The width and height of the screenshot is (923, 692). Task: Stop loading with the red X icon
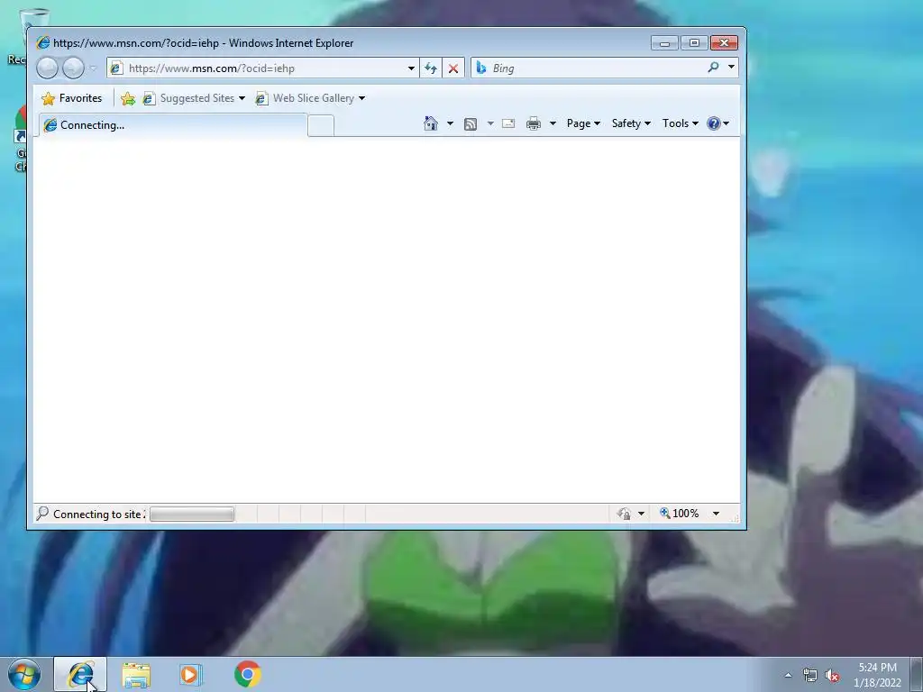453,68
